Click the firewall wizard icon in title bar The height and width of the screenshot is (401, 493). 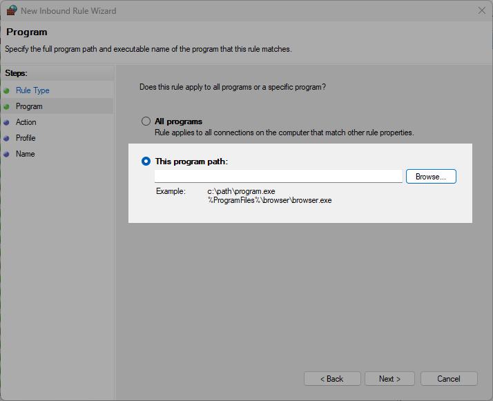[x=12, y=10]
